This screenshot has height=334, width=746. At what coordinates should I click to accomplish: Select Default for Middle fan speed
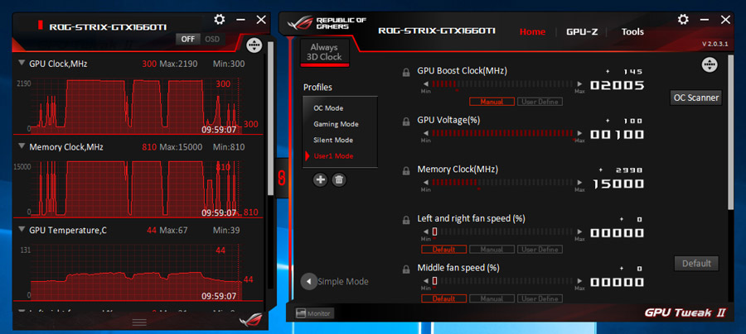click(x=444, y=298)
